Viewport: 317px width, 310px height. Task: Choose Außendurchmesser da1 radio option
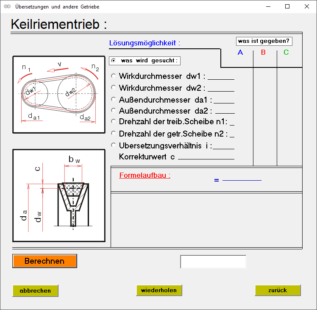(x=113, y=99)
